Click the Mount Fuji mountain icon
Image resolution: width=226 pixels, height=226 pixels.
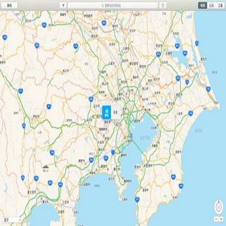click(x=46, y=166)
